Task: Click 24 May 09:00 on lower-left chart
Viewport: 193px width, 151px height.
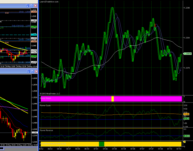Action: click(x=10, y=145)
